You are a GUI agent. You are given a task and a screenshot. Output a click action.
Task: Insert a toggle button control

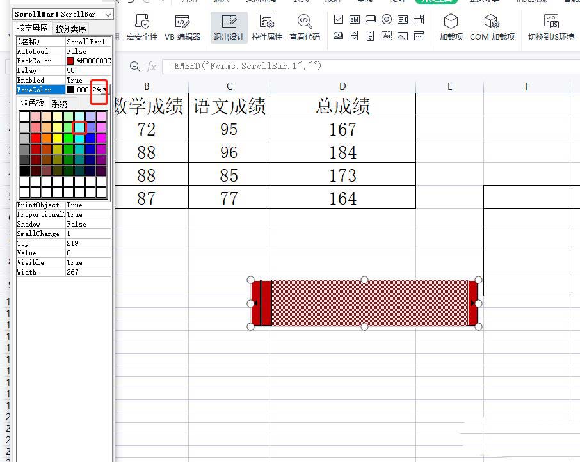click(x=339, y=36)
